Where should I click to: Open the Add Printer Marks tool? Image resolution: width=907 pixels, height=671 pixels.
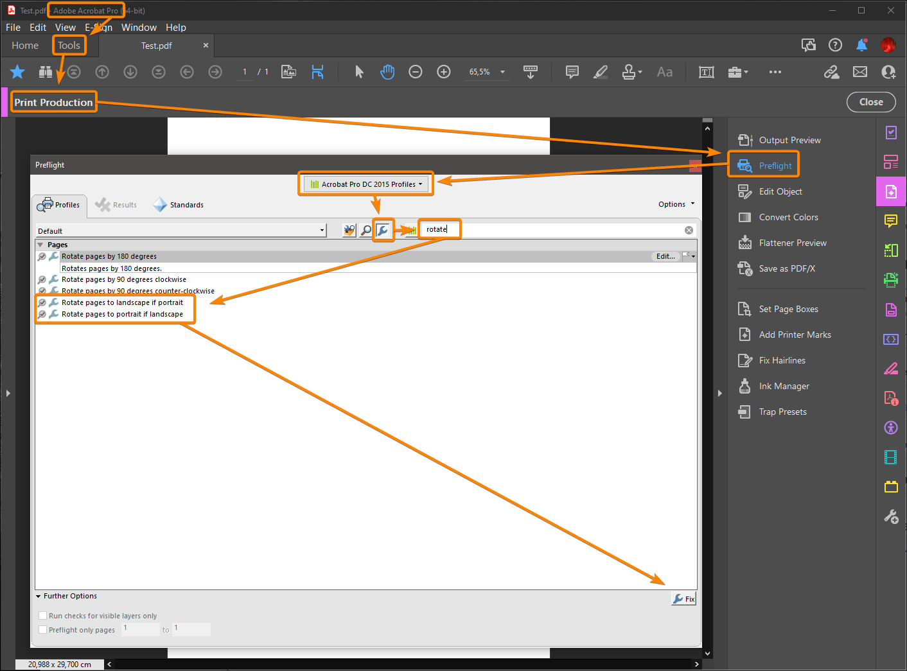point(795,335)
